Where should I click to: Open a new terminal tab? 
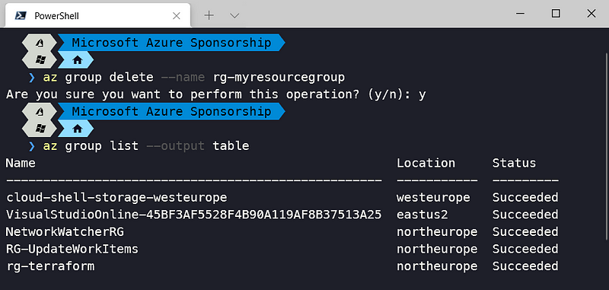209,15
